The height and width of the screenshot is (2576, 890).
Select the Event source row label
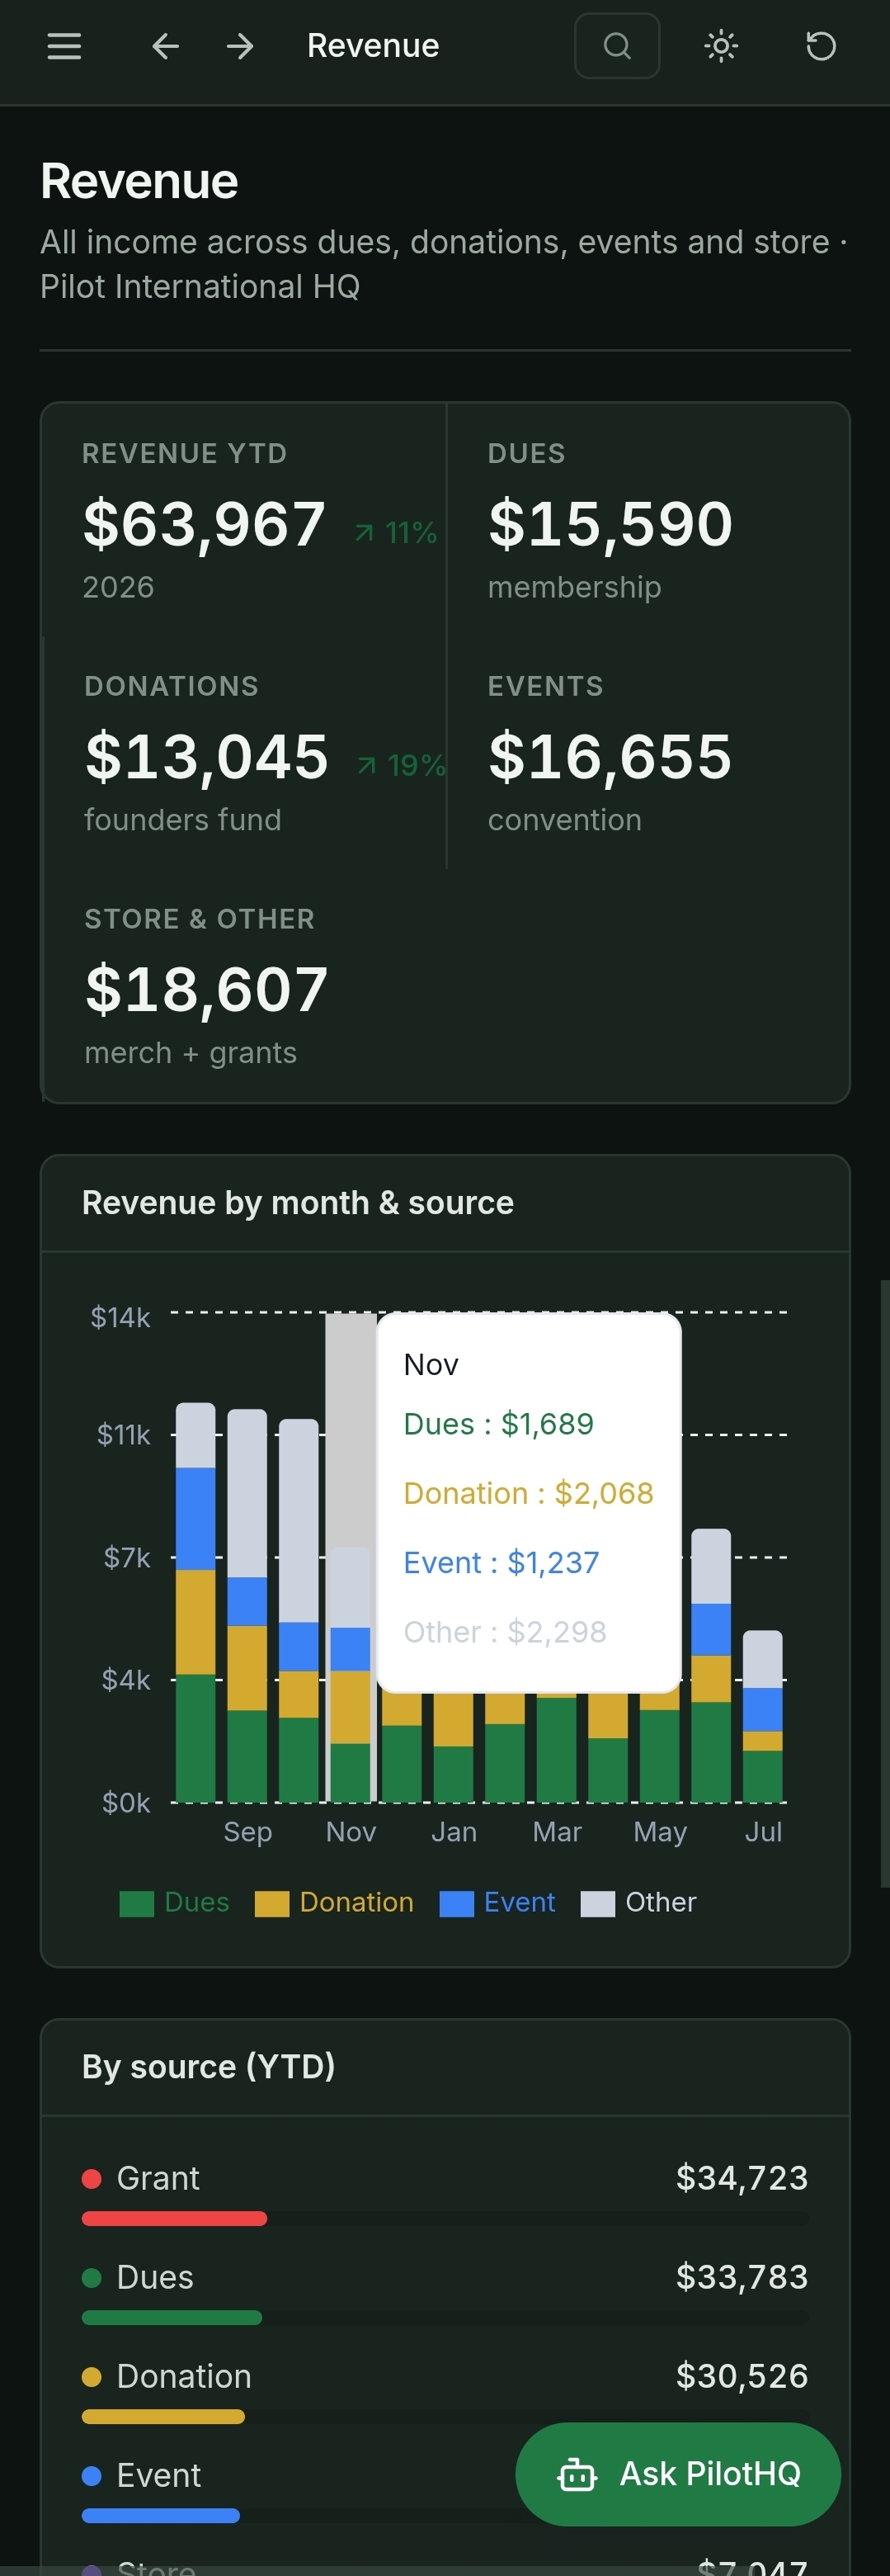tap(159, 2475)
